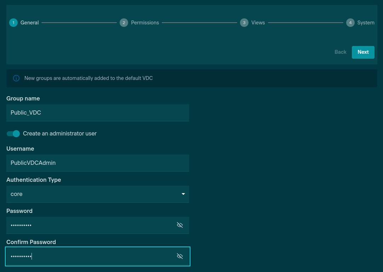Focus the Group name field with Public_VDC
The image size is (383, 272).
tap(97, 113)
